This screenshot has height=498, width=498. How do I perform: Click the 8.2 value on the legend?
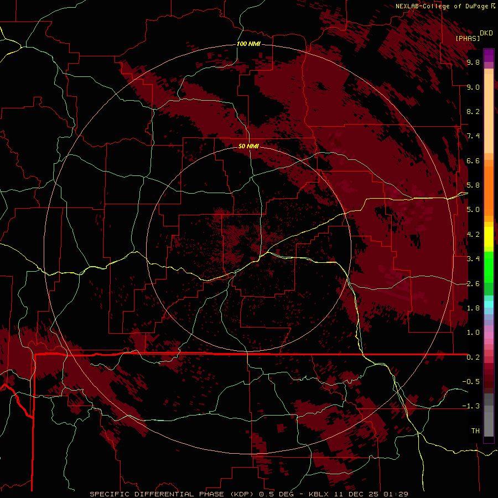click(x=473, y=111)
